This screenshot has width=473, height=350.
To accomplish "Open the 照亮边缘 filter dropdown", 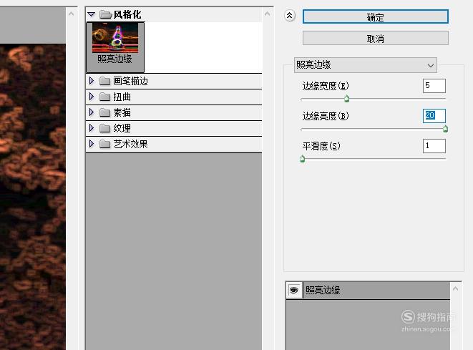I will click(x=366, y=65).
